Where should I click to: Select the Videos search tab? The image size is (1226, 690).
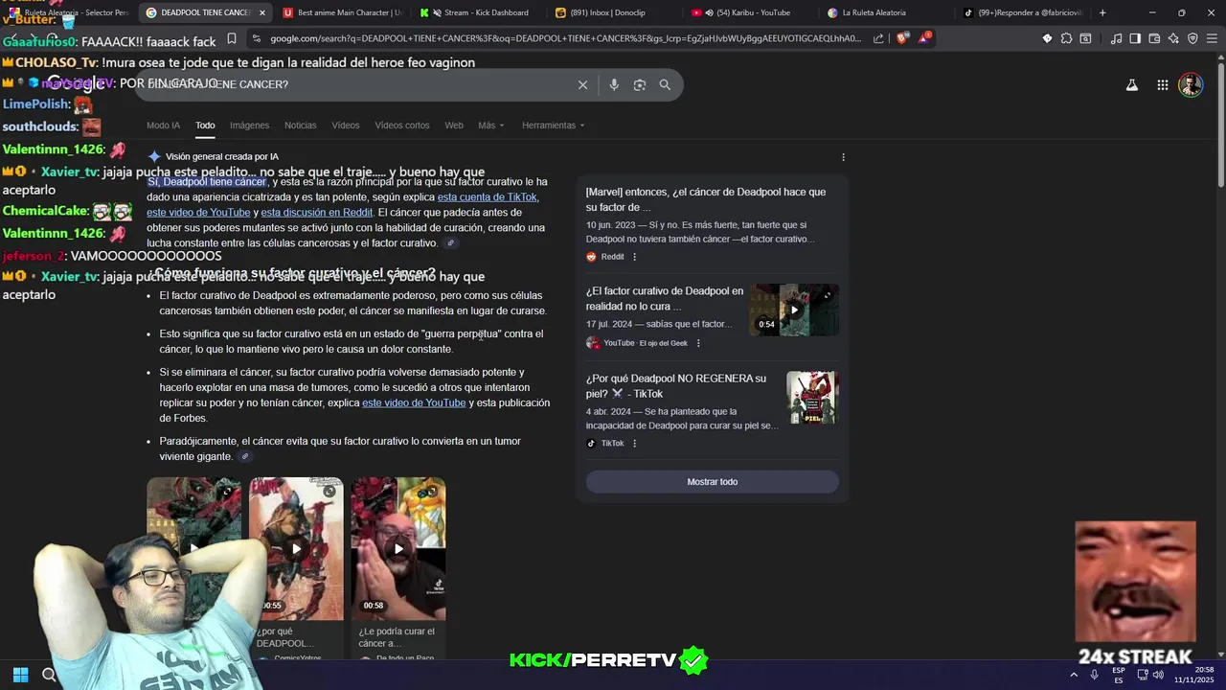point(346,126)
